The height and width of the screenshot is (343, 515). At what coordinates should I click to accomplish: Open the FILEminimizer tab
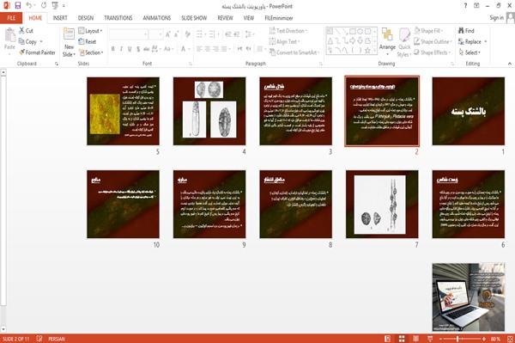pyautogui.click(x=279, y=18)
